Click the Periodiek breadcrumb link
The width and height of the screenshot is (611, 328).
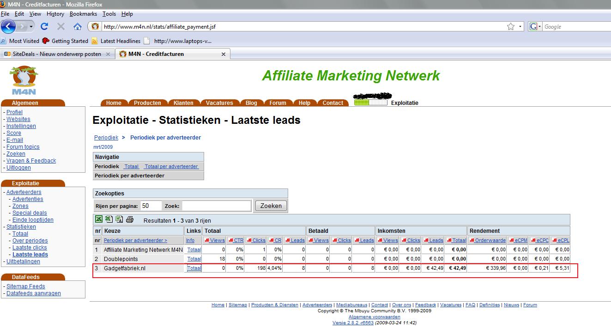[x=106, y=138]
